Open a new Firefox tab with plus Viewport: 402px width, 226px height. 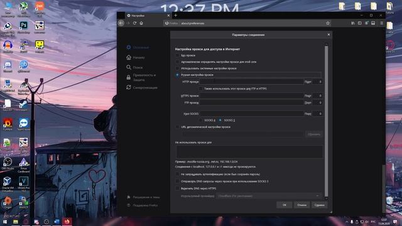[x=176, y=15]
